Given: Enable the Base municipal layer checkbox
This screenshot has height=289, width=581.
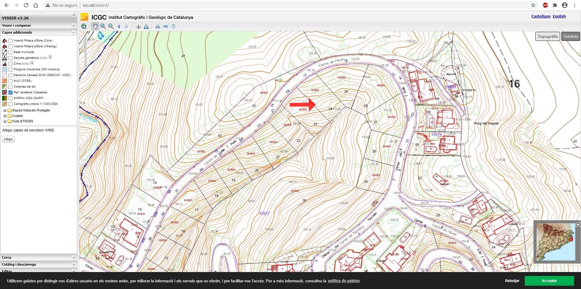Looking at the screenshot, I should pyautogui.click(x=11, y=52).
